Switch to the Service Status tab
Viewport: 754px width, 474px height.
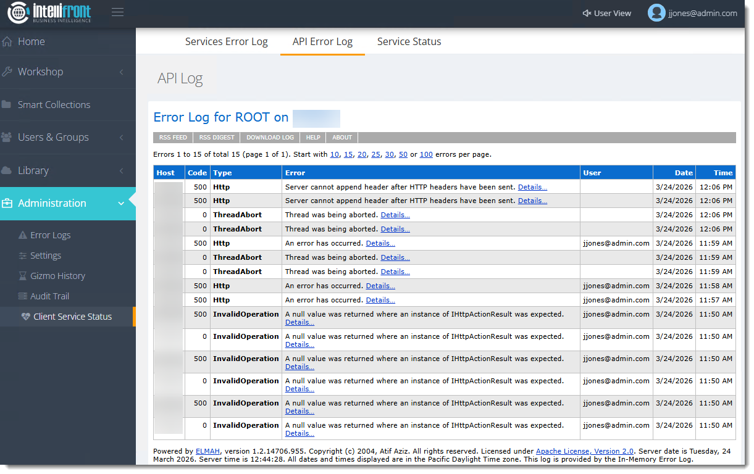[409, 42]
